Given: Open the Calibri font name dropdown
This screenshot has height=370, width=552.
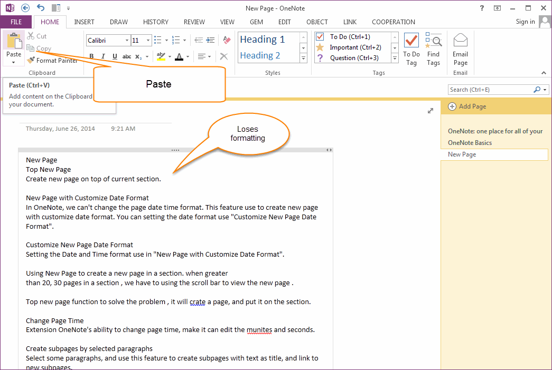Looking at the screenshot, I should 127,41.
